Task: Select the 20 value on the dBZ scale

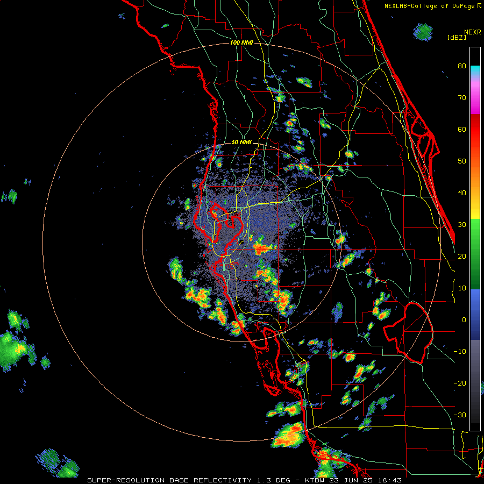Action: [x=462, y=257]
